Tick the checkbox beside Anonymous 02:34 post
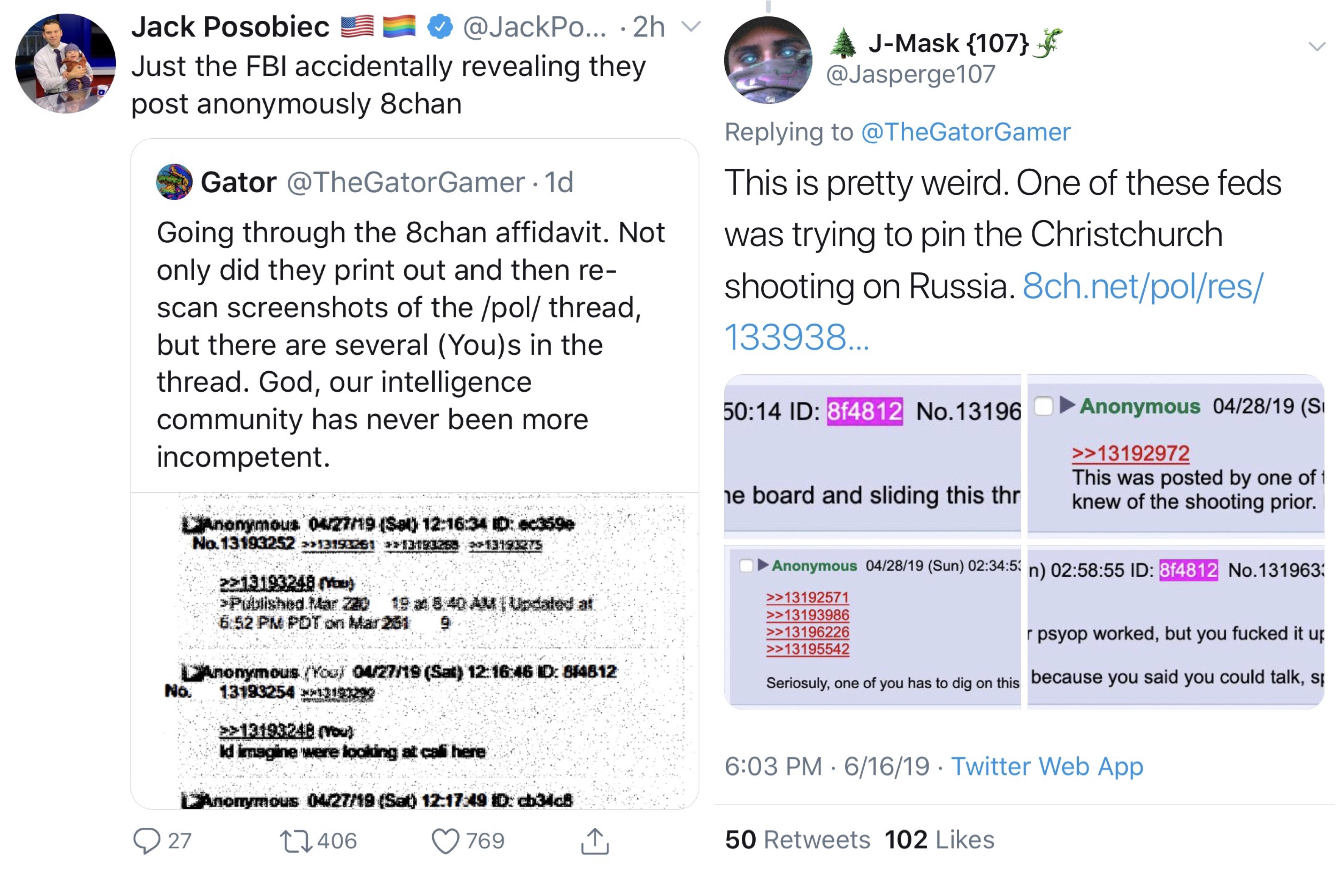The image size is (1342, 872). (x=746, y=565)
